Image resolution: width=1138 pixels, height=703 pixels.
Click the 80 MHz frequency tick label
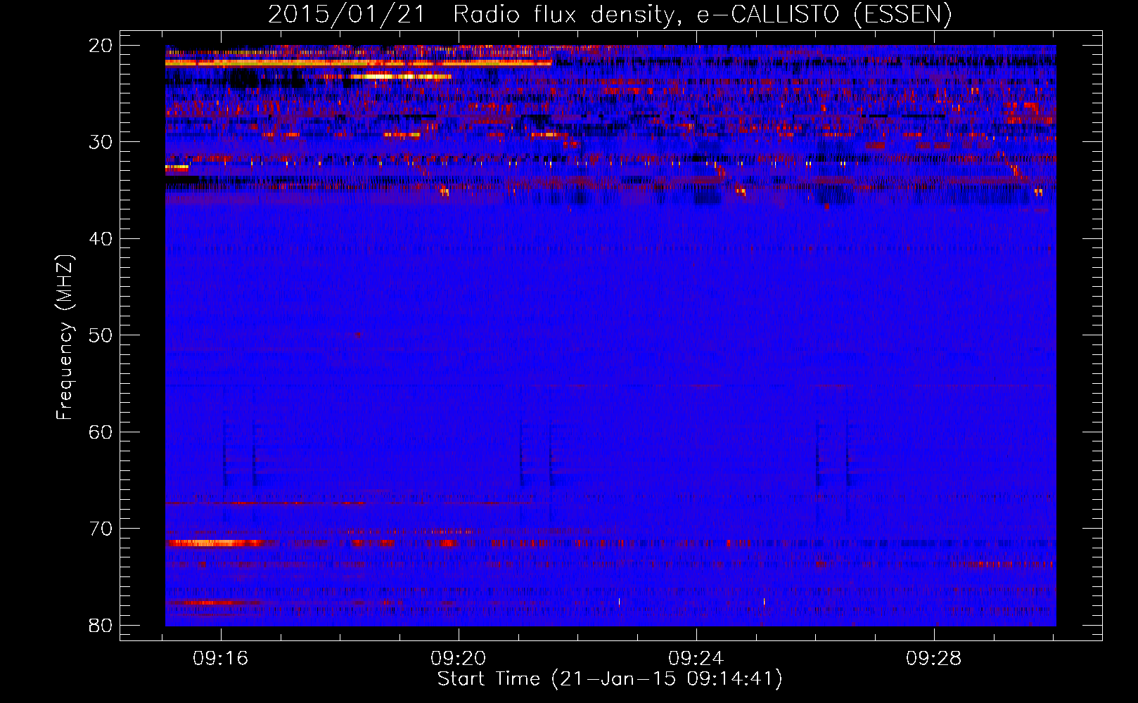(101, 625)
